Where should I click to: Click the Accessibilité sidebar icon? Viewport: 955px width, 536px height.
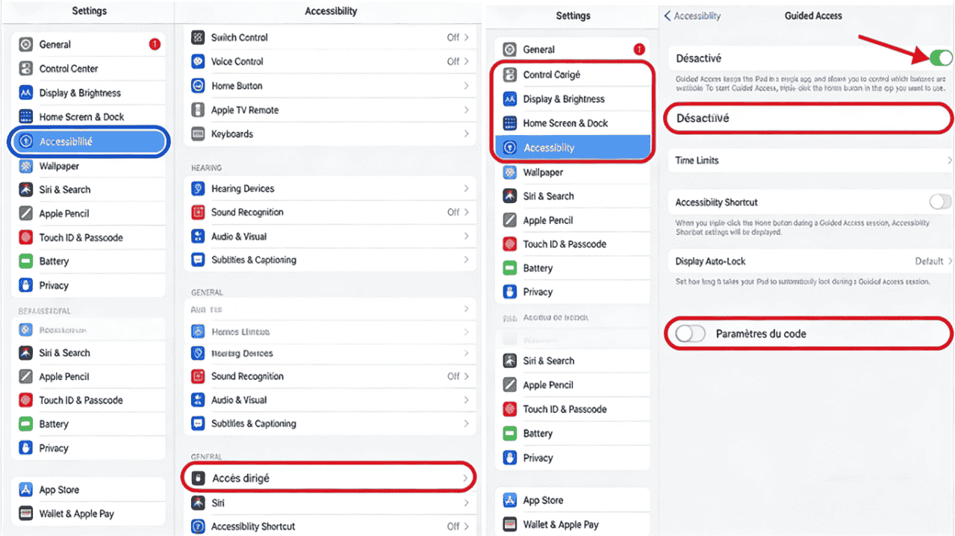click(x=25, y=141)
